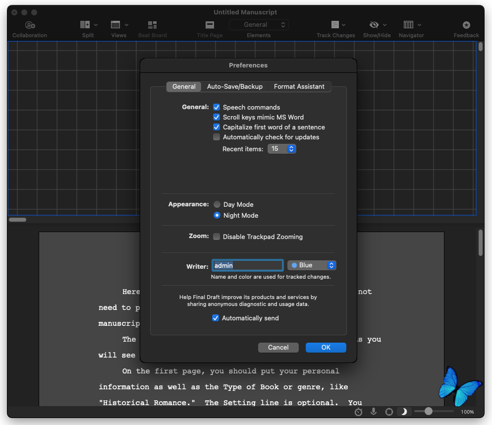Open the Format Assistant tab
This screenshot has width=492, height=425.
point(299,87)
